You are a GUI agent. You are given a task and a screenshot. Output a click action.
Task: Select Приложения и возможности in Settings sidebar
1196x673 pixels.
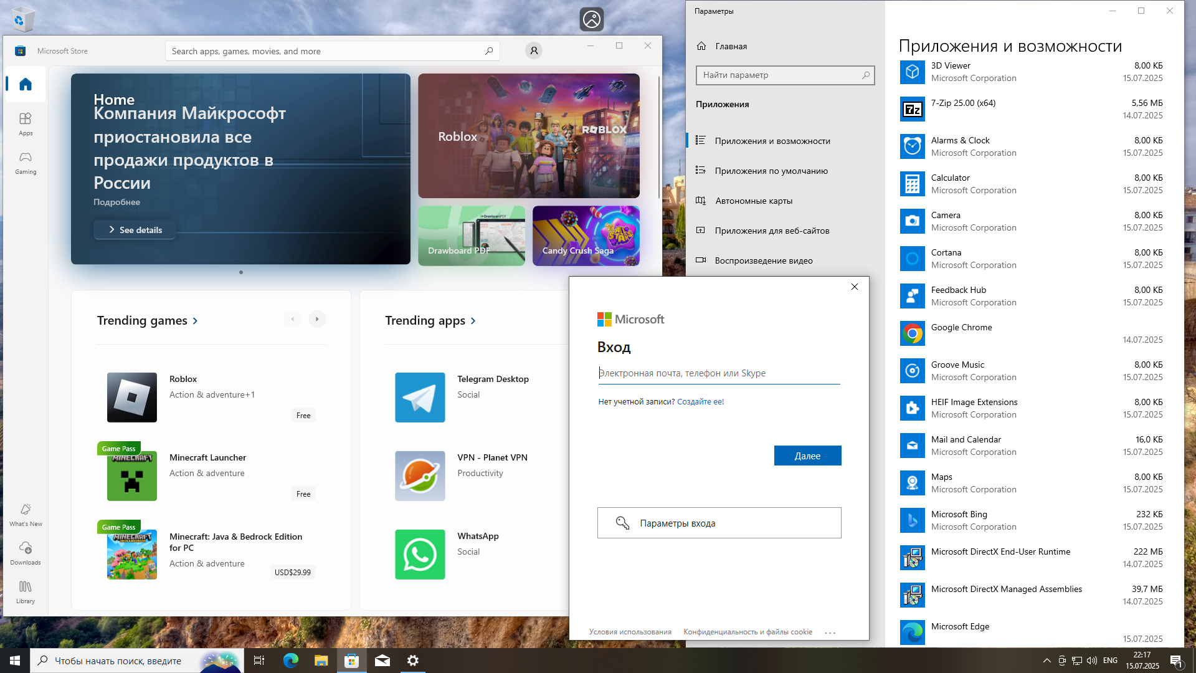click(x=785, y=141)
